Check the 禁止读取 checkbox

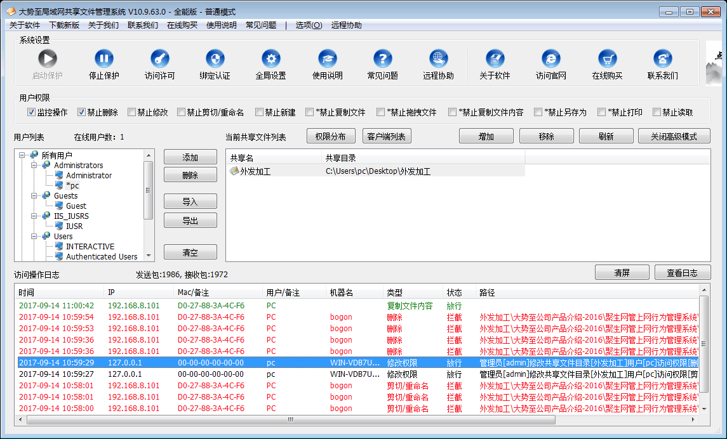657,112
